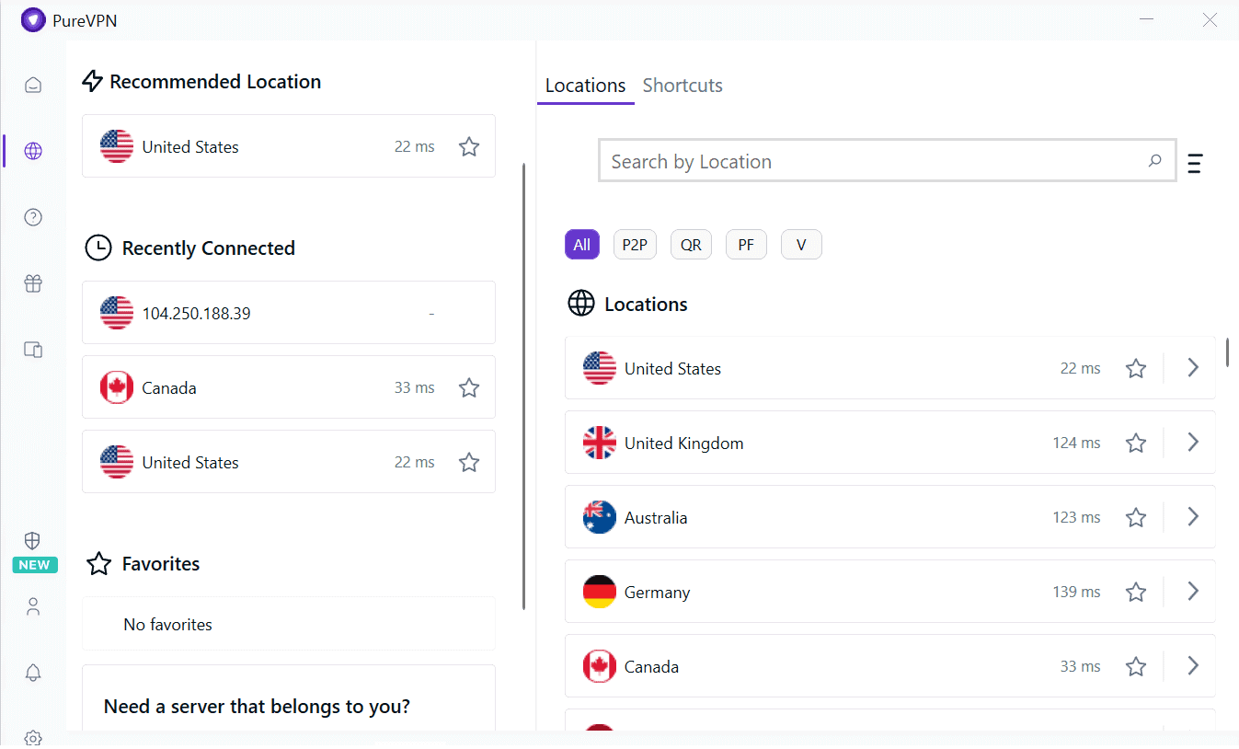This screenshot has height=749, width=1239.
Task: Select the PF filter chip
Action: pyautogui.click(x=746, y=245)
